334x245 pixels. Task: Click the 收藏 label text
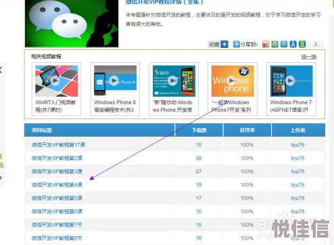coord(214,44)
